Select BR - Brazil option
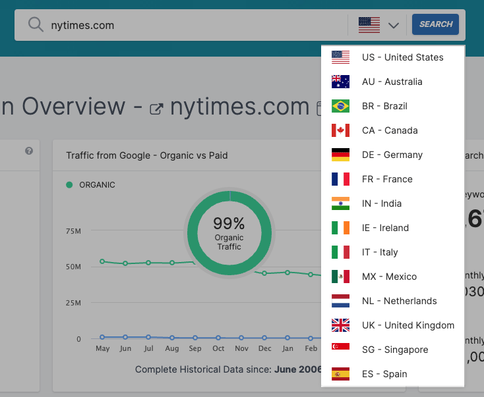The height and width of the screenshot is (397, 484). point(392,106)
